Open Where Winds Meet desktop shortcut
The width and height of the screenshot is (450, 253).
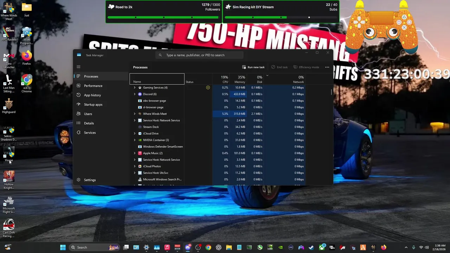tap(9, 12)
